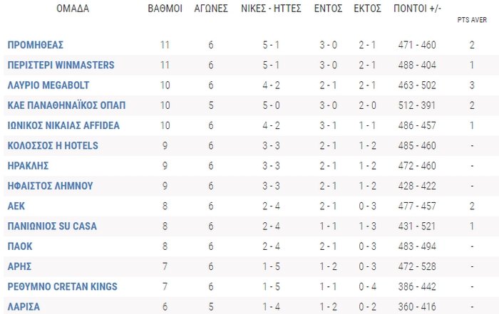Click the ΟΜΑΔΑ column header
The image size is (499, 314).
(73, 9)
